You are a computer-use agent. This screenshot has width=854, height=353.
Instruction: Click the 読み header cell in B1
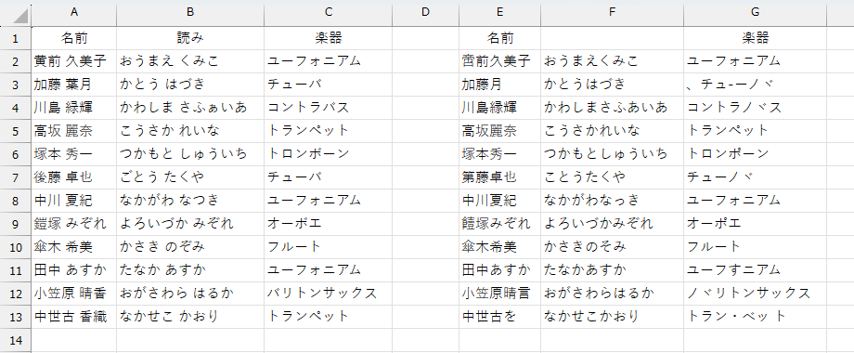[x=190, y=38]
